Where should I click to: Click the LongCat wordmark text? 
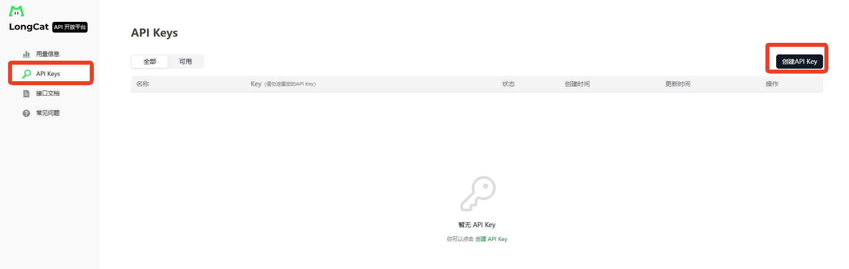[x=29, y=27]
